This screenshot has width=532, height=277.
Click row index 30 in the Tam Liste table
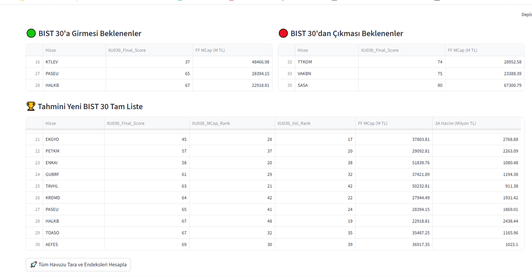(x=35, y=244)
